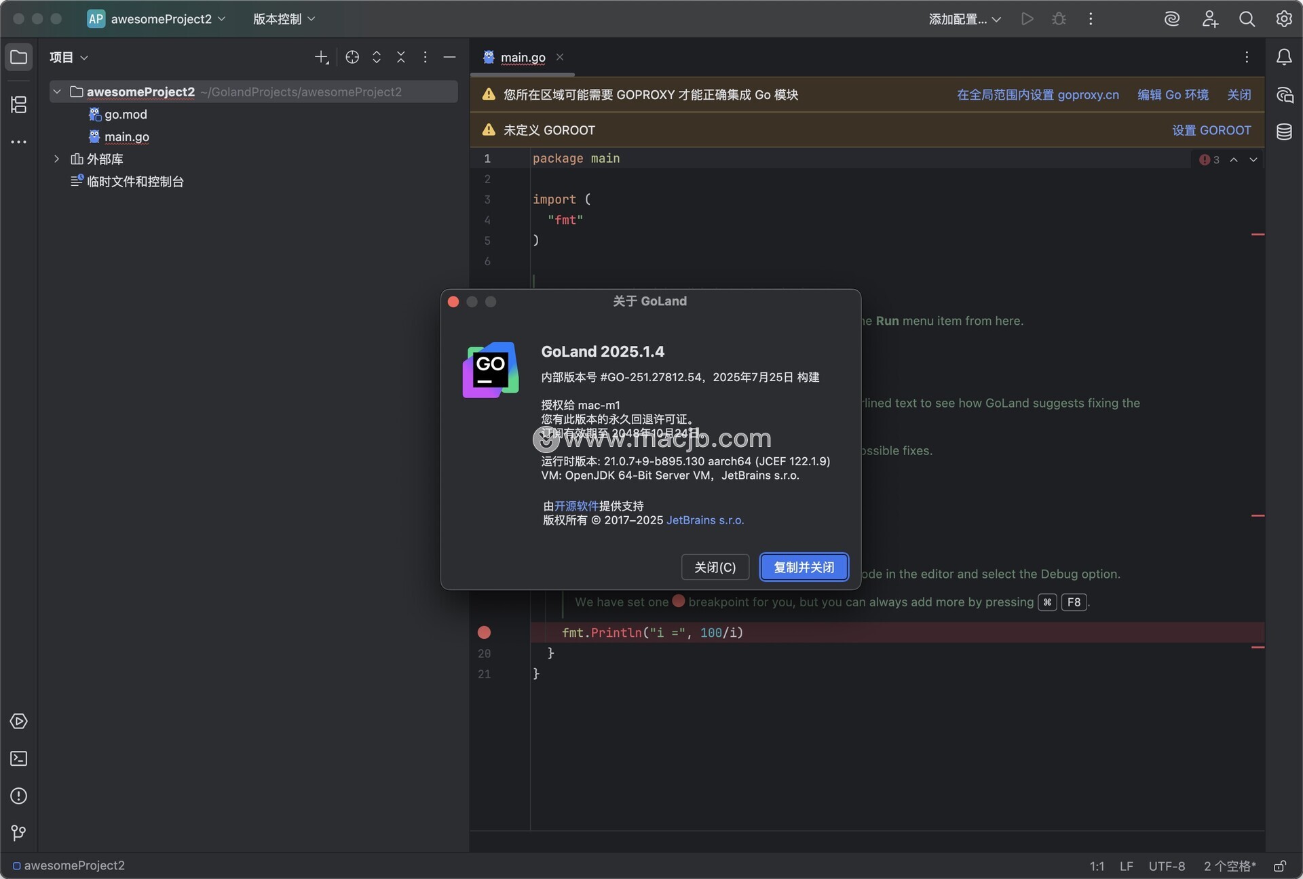Select opened file crosshair icon in Project panel
The height and width of the screenshot is (879, 1303).
pyautogui.click(x=352, y=57)
